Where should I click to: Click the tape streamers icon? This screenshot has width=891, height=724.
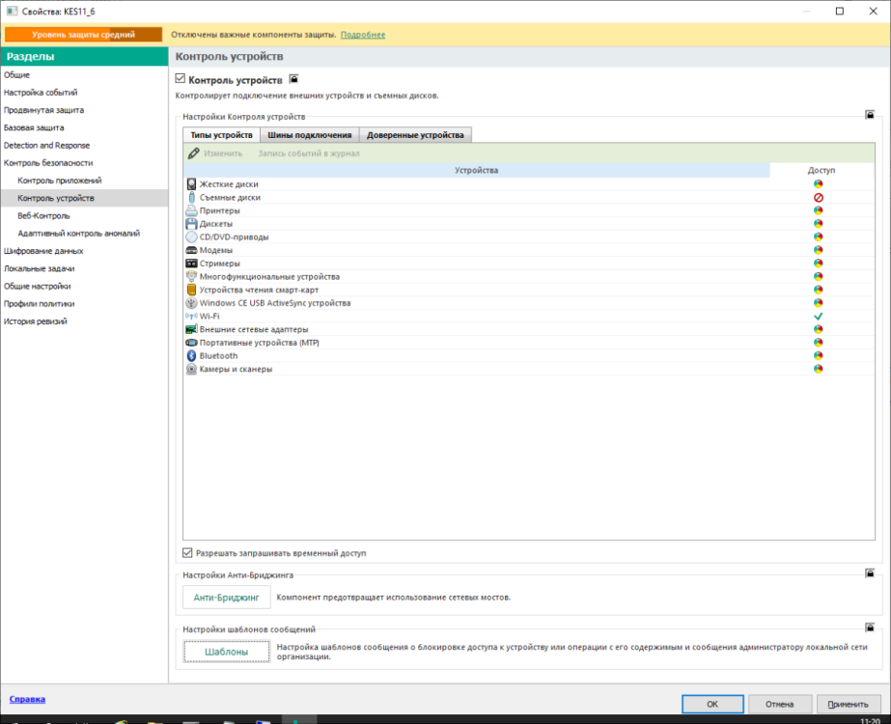(191, 264)
